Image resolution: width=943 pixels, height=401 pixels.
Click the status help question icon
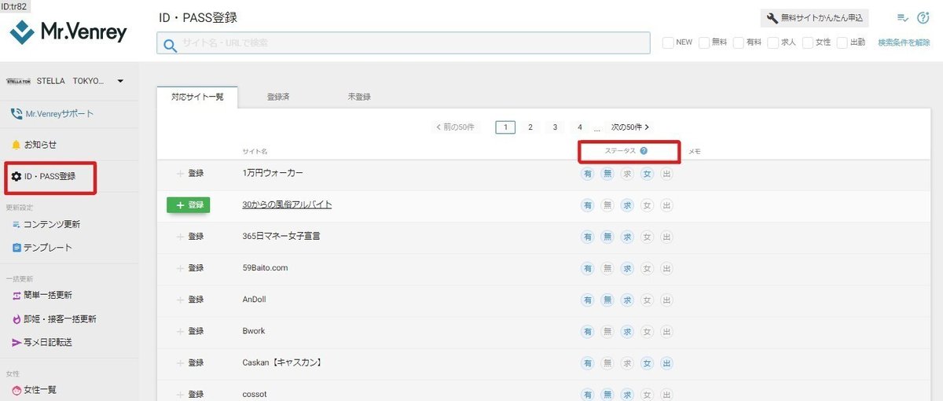coord(644,150)
